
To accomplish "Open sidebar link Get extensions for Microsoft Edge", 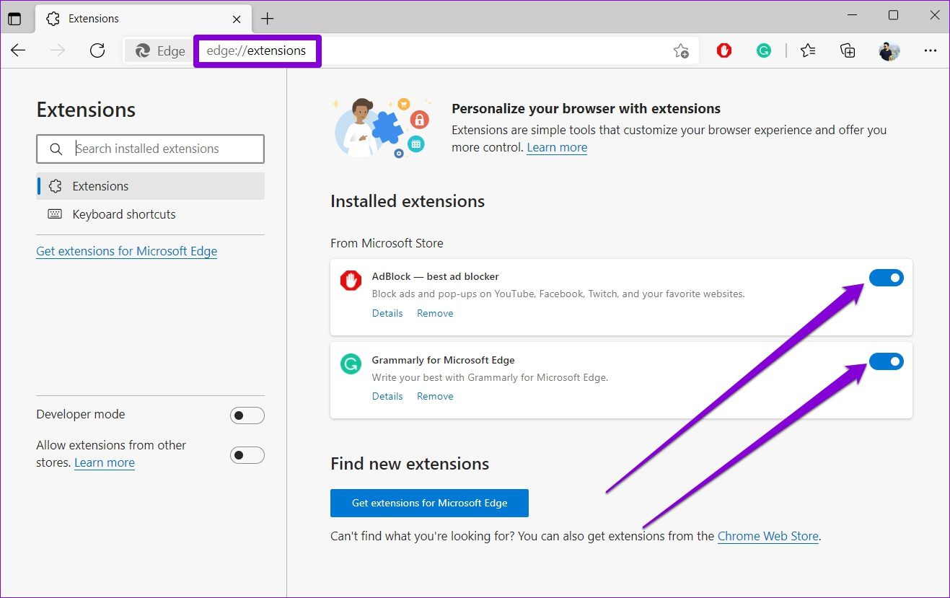I will [x=126, y=251].
